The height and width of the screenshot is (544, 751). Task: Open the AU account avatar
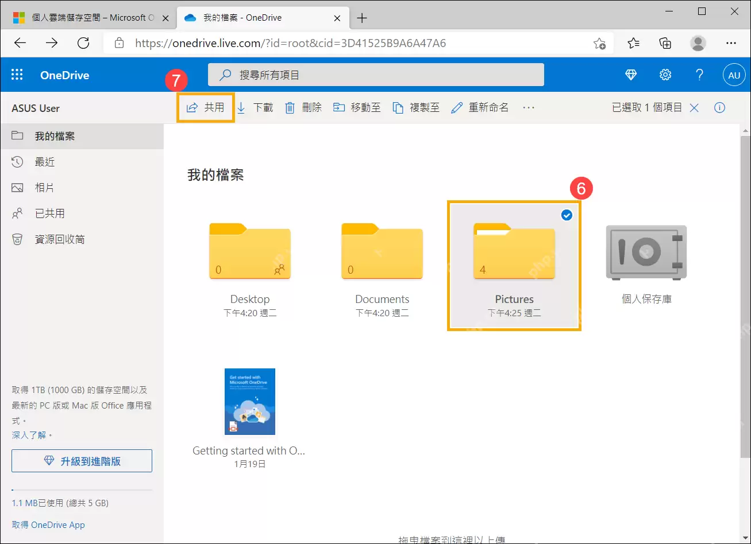pyautogui.click(x=734, y=75)
